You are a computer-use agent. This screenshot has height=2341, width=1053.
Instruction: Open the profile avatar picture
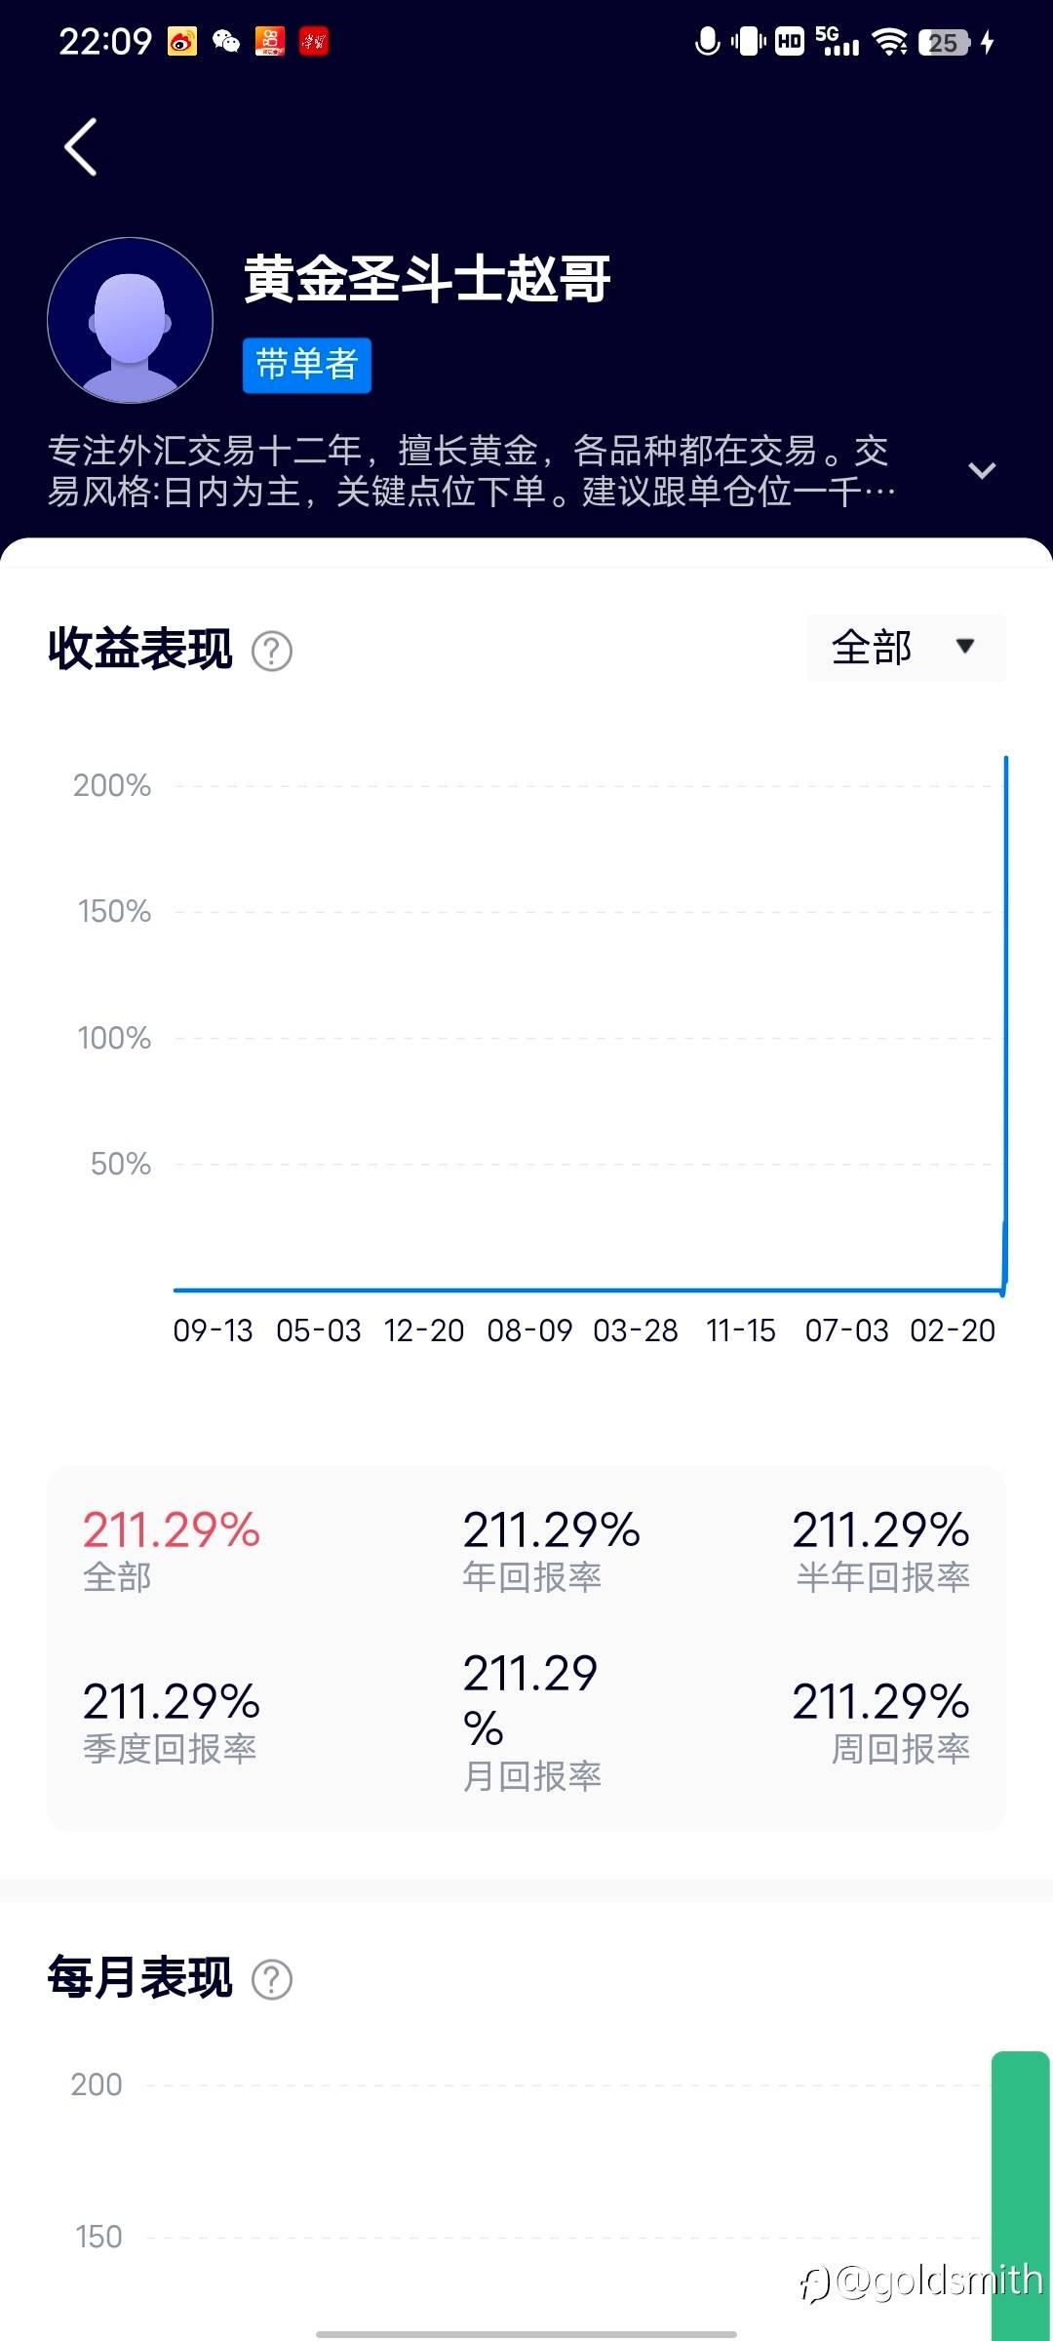coord(131,320)
